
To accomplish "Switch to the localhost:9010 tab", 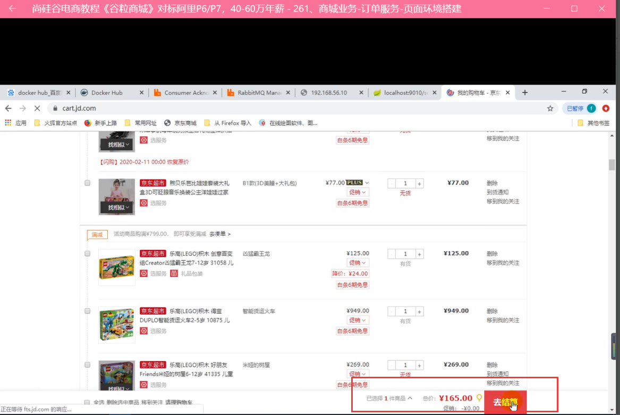I will (x=405, y=92).
